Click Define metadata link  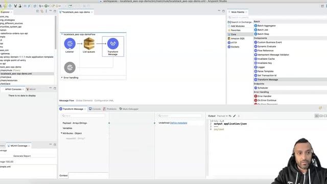tap(178, 123)
